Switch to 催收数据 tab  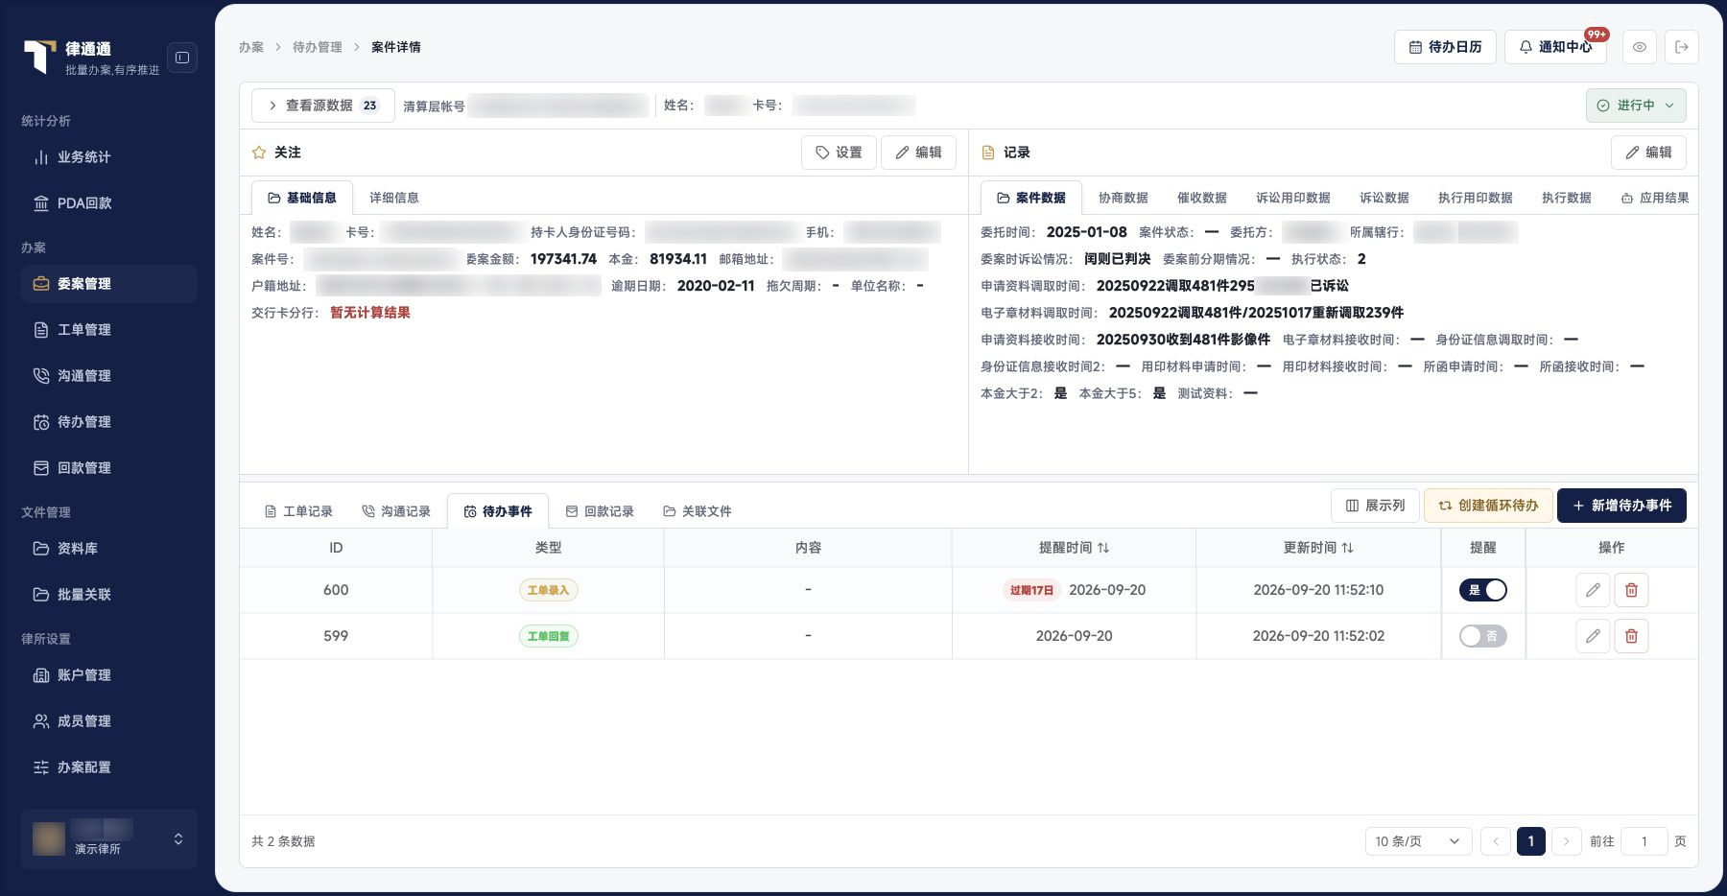click(1202, 198)
